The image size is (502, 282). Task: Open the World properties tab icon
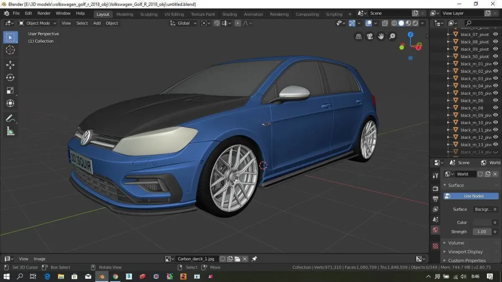coord(435,230)
